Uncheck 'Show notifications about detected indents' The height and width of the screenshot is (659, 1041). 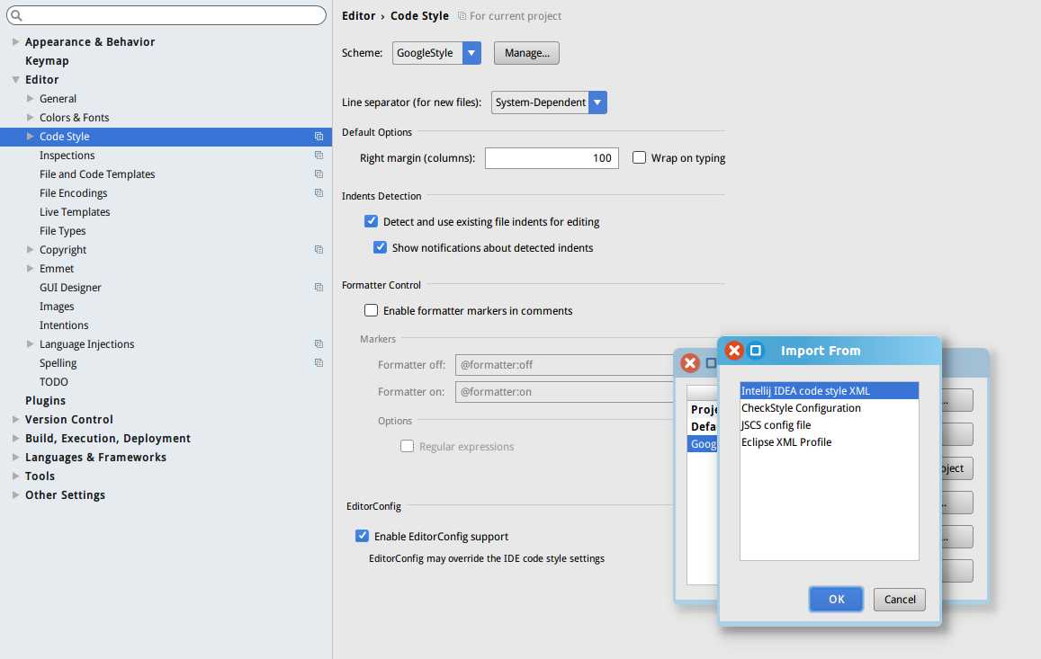(x=380, y=247)
